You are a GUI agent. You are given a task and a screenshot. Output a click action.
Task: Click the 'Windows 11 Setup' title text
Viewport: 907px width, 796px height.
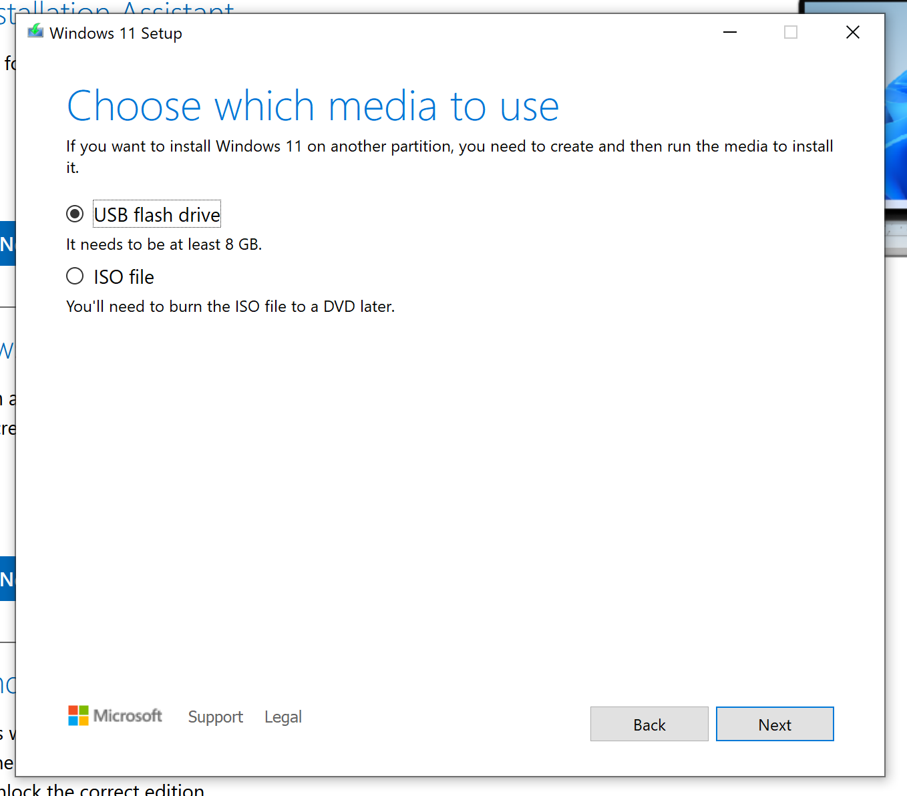pos(116,33)
